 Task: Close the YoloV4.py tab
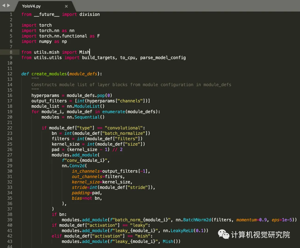point(66,6)
